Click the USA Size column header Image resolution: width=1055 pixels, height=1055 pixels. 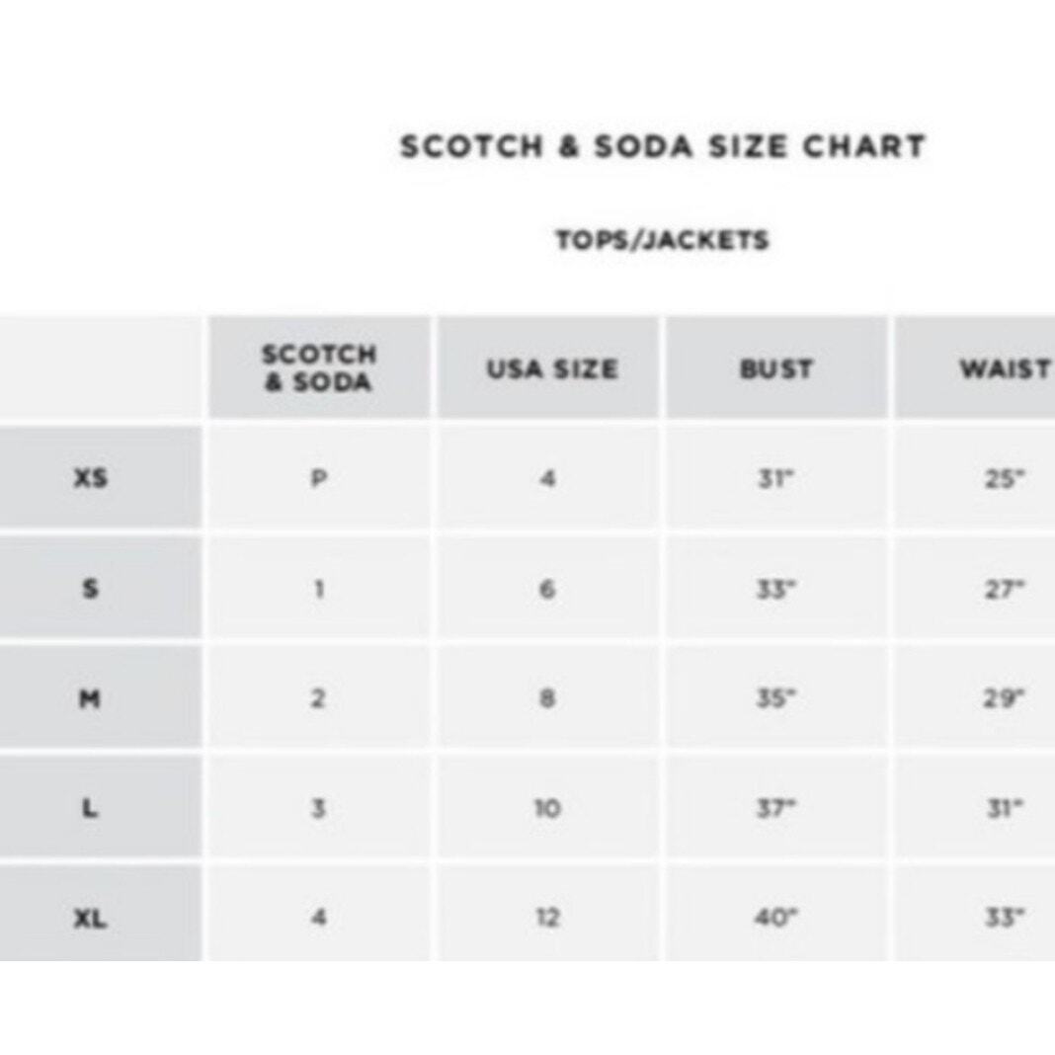(550, 368)
